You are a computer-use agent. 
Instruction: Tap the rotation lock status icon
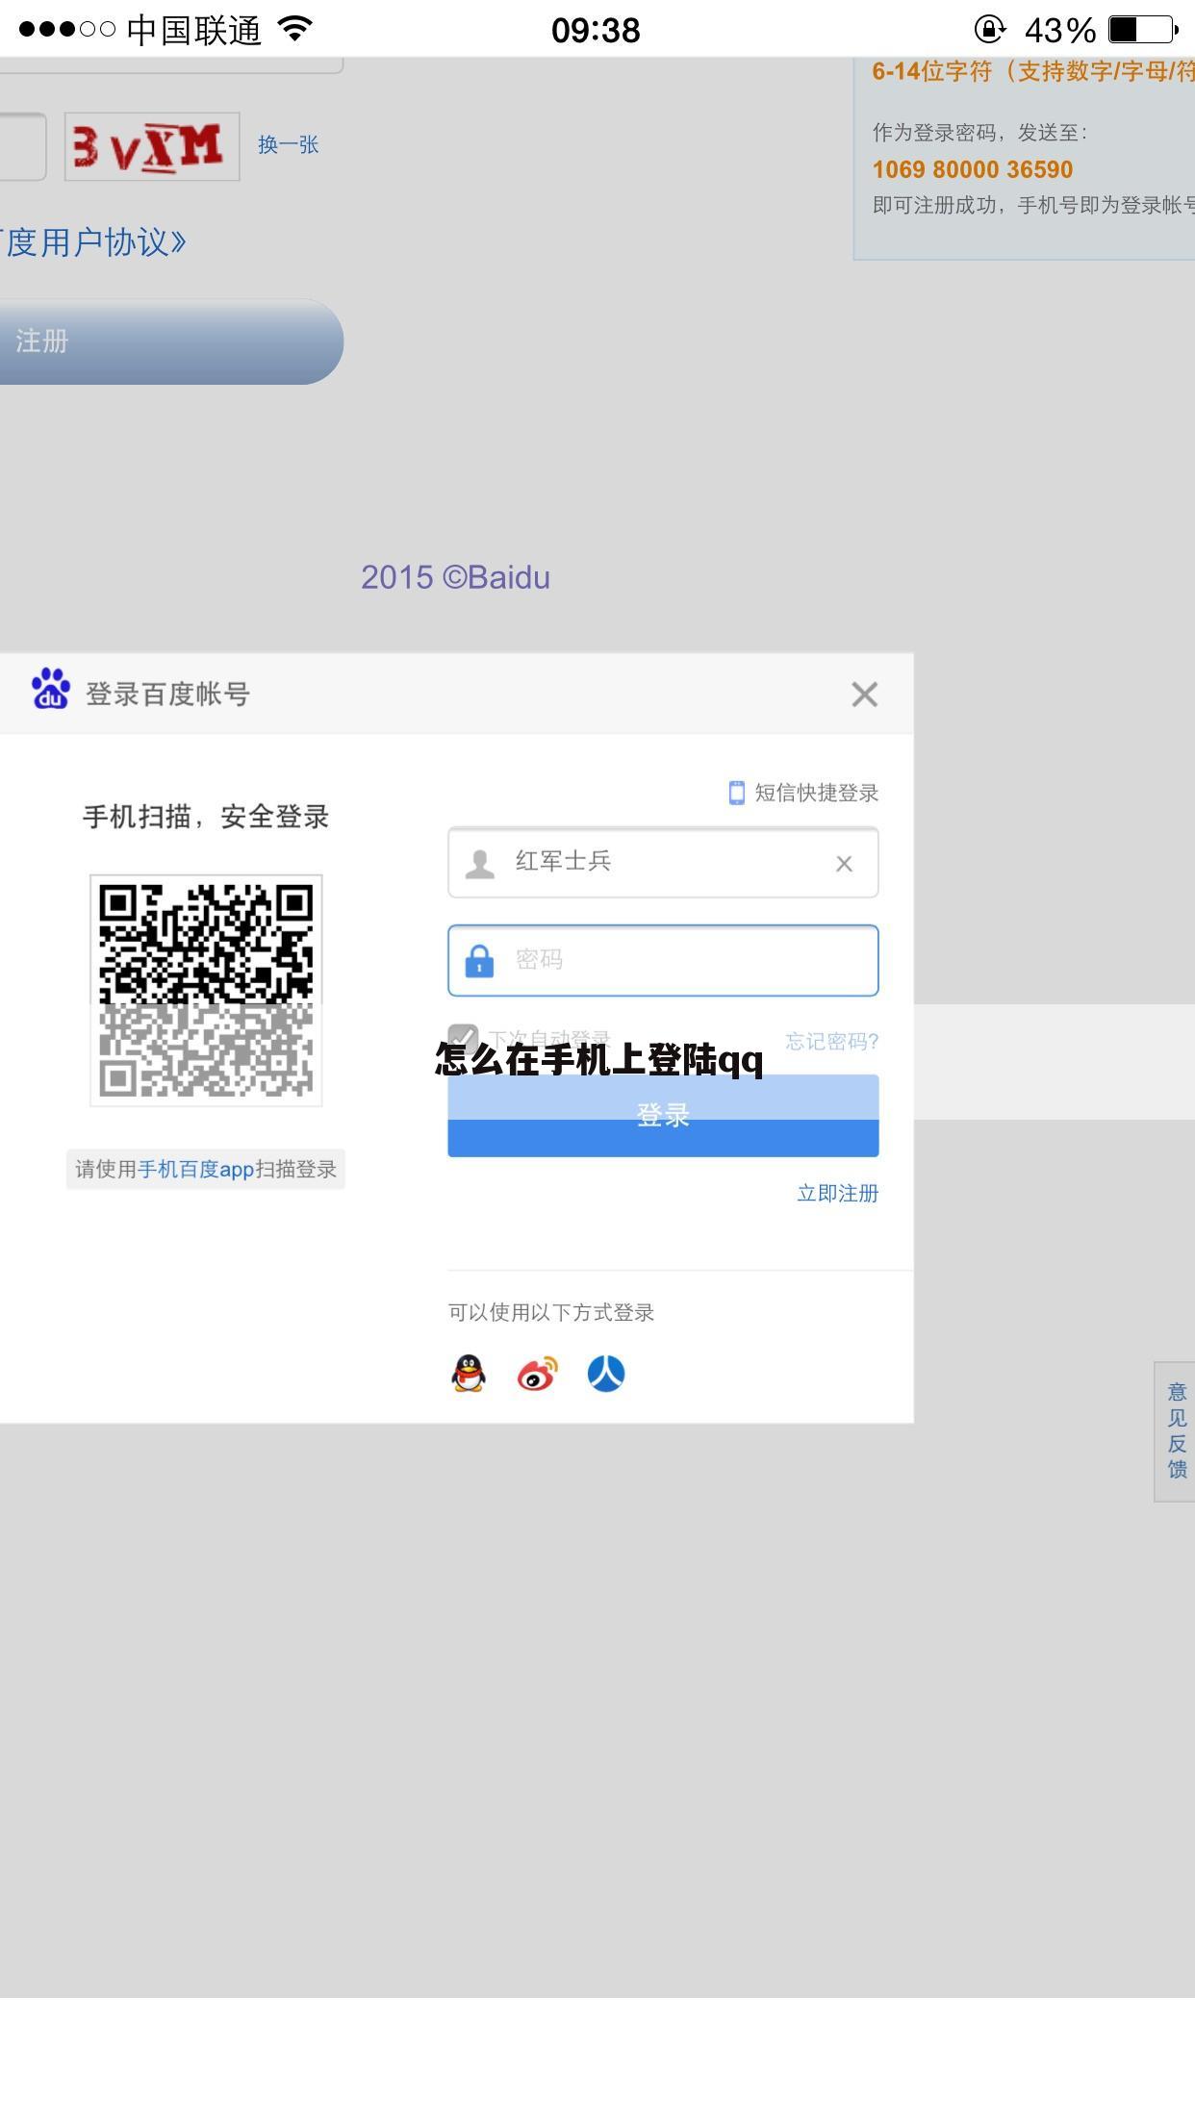[x=990, y=30]
